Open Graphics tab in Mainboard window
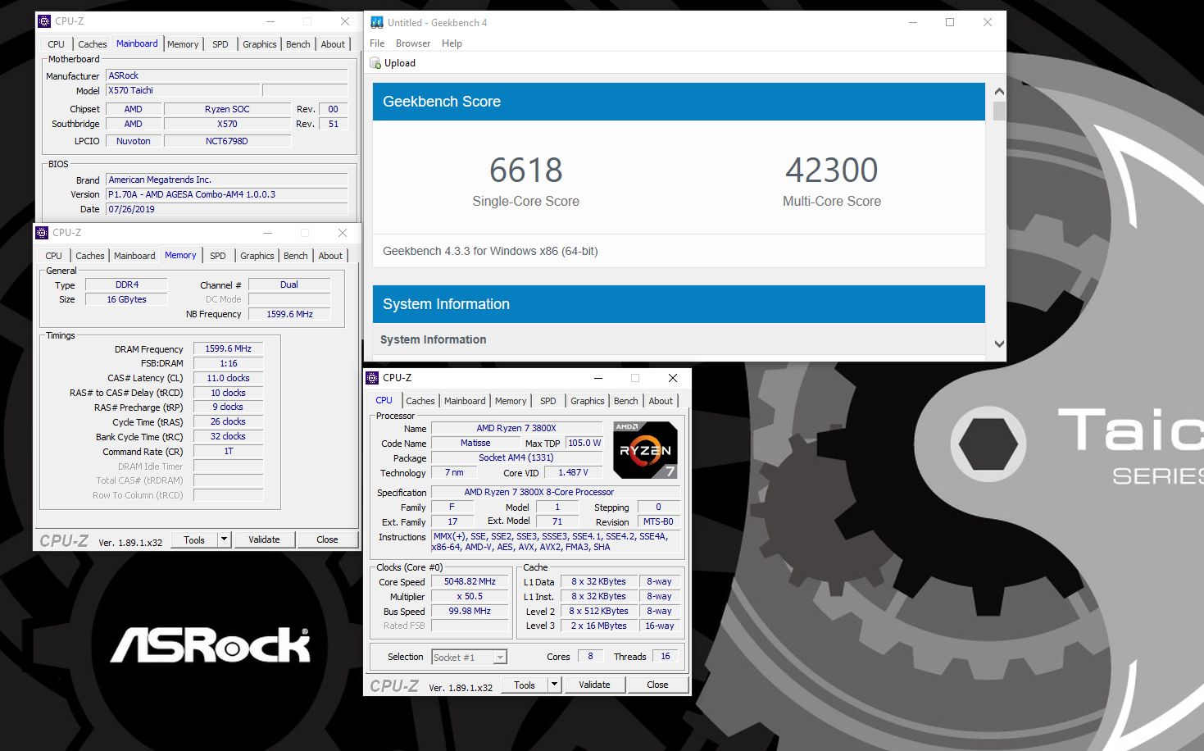The width and height of the screenshot is (1204, 751). pyautogui.click(x=260, y=44)
